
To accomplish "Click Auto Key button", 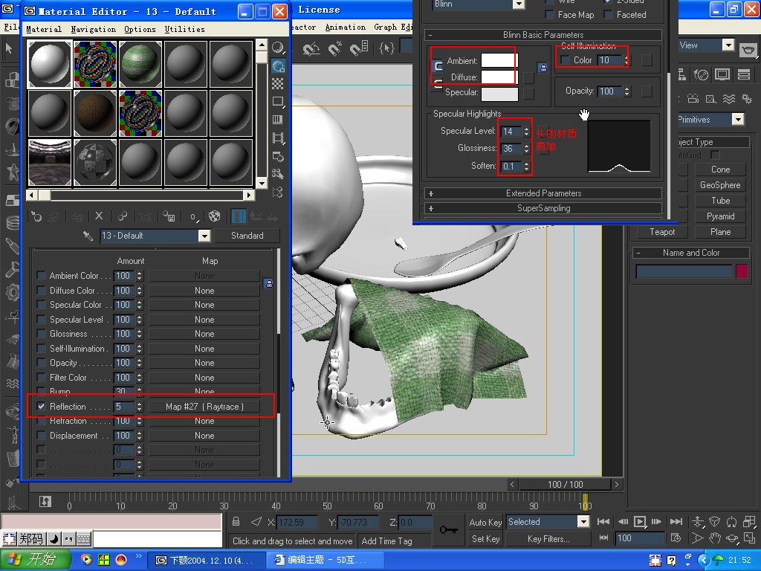I will tap(485, 523).
